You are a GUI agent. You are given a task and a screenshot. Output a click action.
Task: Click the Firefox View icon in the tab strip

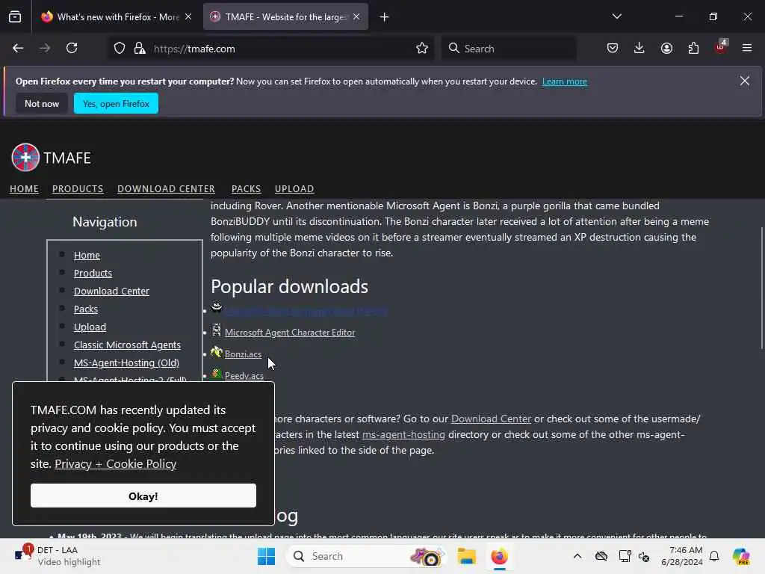(x=15, y=17)
